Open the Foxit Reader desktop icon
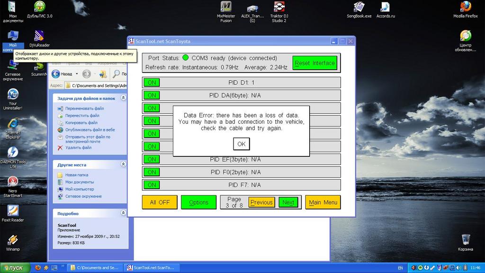The width and height of the screenshot is (485, 273). point(13,210)
